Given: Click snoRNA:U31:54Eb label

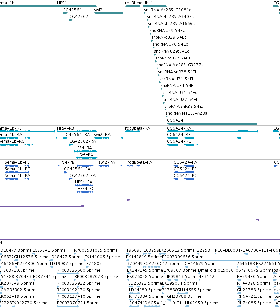Looking at the screenshot, I should pos(177,79).
